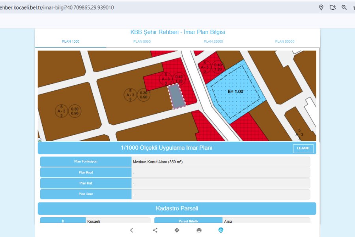Open the browser zoom magnifier icon

(x=344, y=8)
